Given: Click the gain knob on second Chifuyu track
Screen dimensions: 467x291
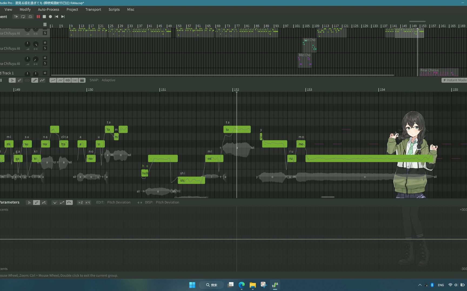Looking at the screenshot, I should 27,43.
